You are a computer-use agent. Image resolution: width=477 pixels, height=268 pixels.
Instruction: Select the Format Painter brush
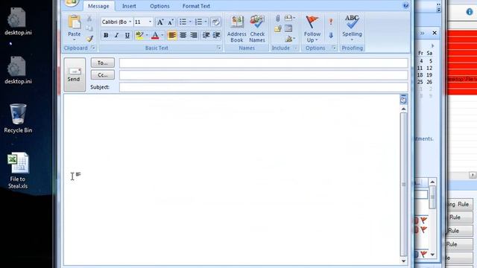pos(89,39)
